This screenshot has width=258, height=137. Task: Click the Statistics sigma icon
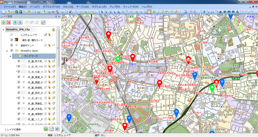click(186, 12)
